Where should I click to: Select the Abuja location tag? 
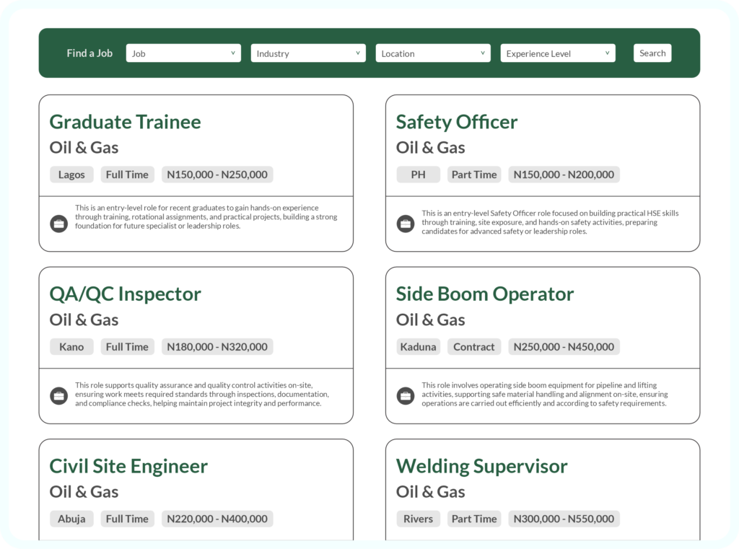[71, 519]
